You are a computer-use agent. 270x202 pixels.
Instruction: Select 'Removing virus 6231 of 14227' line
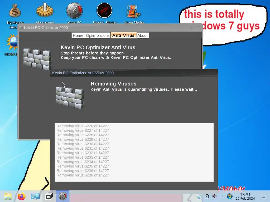pos(83,148)
